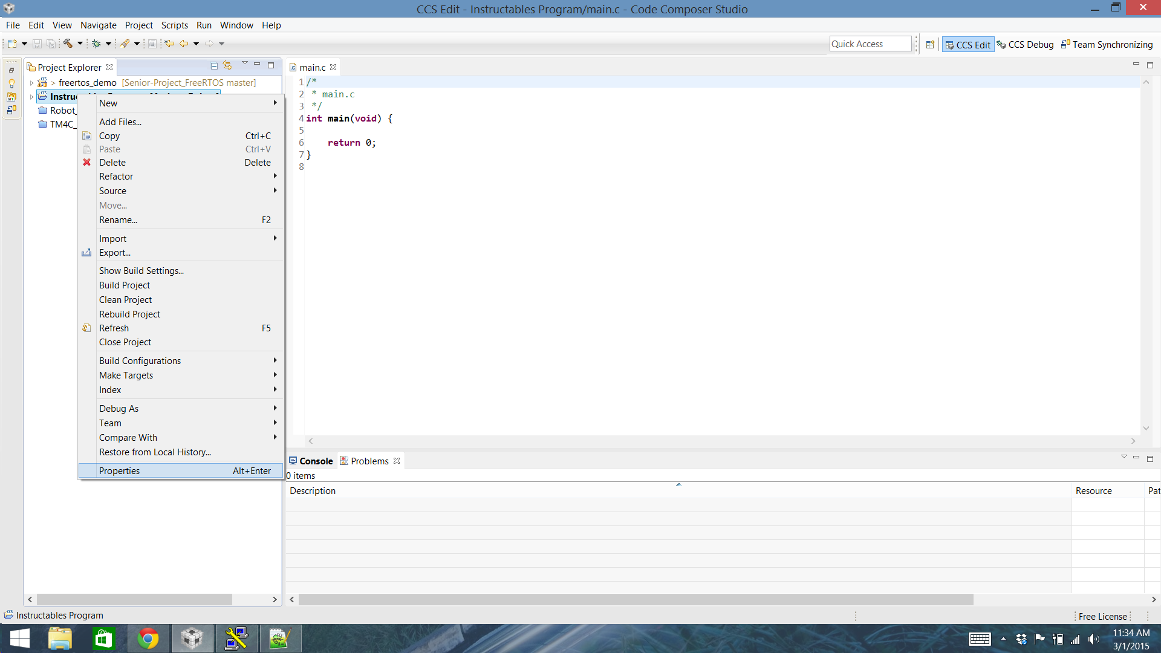Switch to CCS Debug perspective
Screen dimensions: 1161x653
(x=1025, y=45)
